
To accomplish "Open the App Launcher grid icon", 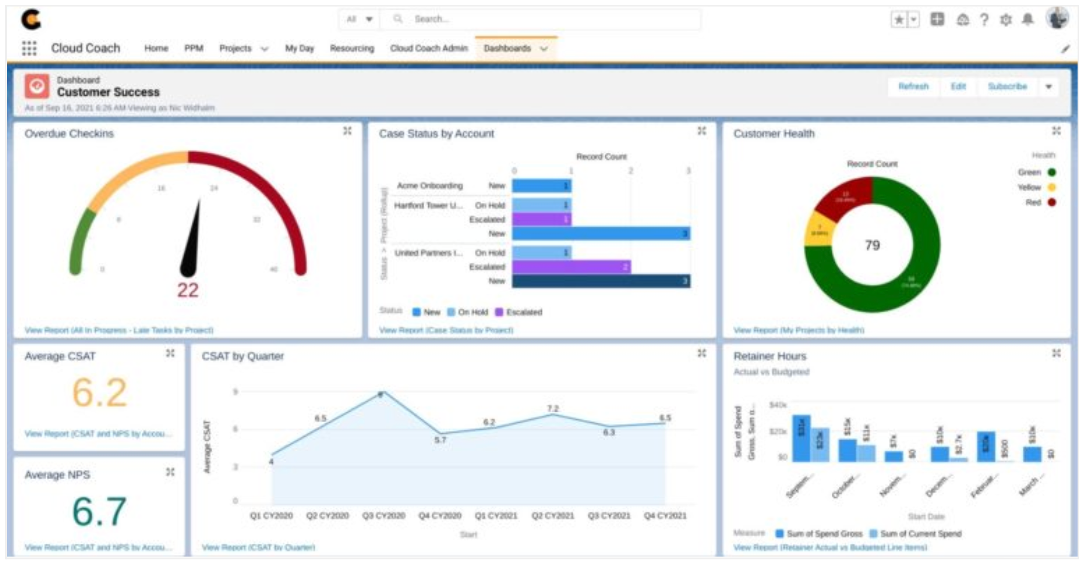I will tap(29, 48).
